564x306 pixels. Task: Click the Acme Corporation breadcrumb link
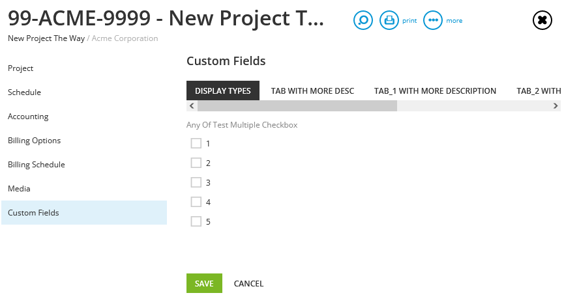[x=125, y=38]
